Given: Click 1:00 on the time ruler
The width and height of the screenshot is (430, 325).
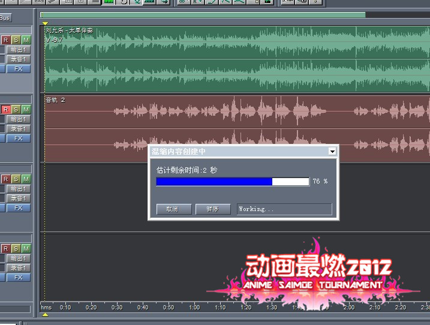Looking at the screenshot, I should click(194, 308).
